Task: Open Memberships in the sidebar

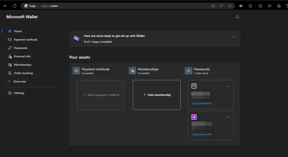Action: pos(22,65)
